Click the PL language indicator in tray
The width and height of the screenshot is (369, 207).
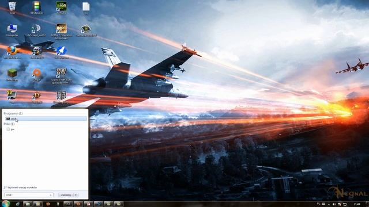click(x=318, y=204)
